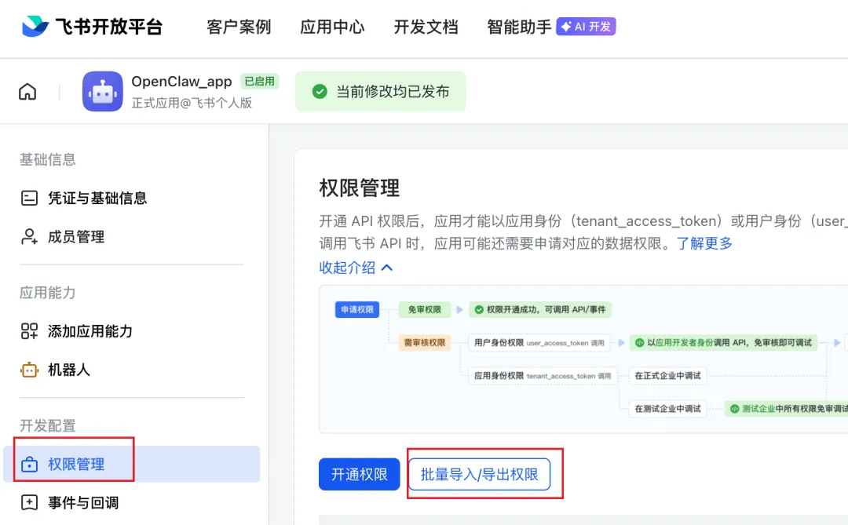Click 在正式企业中调试 box

tap(667, 376)
